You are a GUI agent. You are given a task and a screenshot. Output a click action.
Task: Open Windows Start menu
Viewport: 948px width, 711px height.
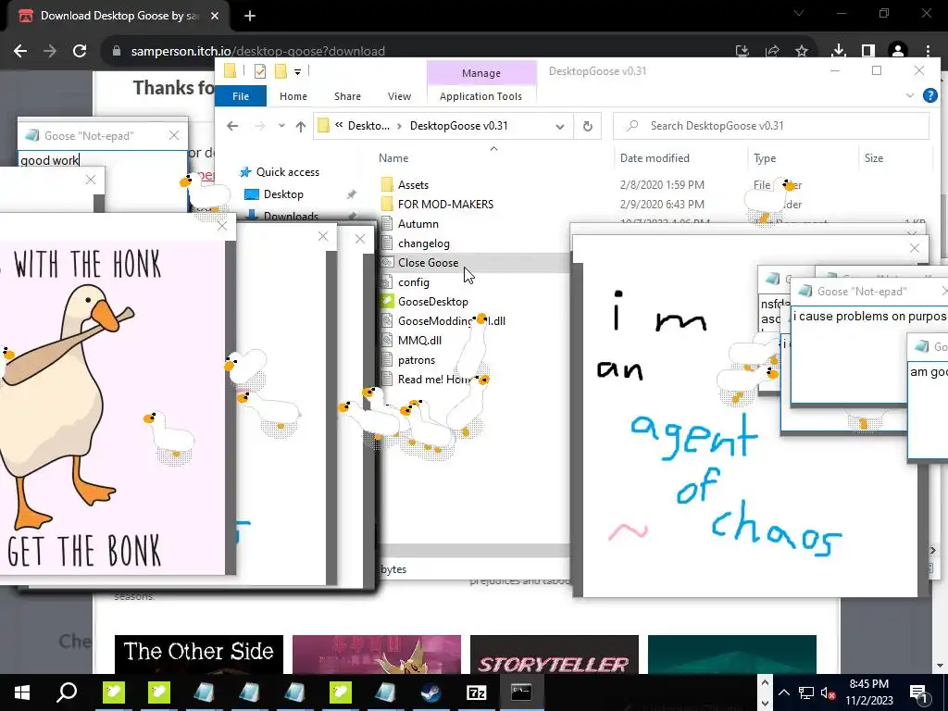(x=22, y=692)
